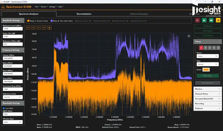Click the orange trace color swatch
Image resolution: width=223 pixels, height=131 pixels.
pos(206,70)
